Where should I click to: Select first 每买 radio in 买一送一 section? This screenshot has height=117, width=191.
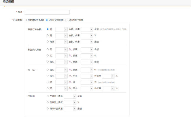[48, 70]
